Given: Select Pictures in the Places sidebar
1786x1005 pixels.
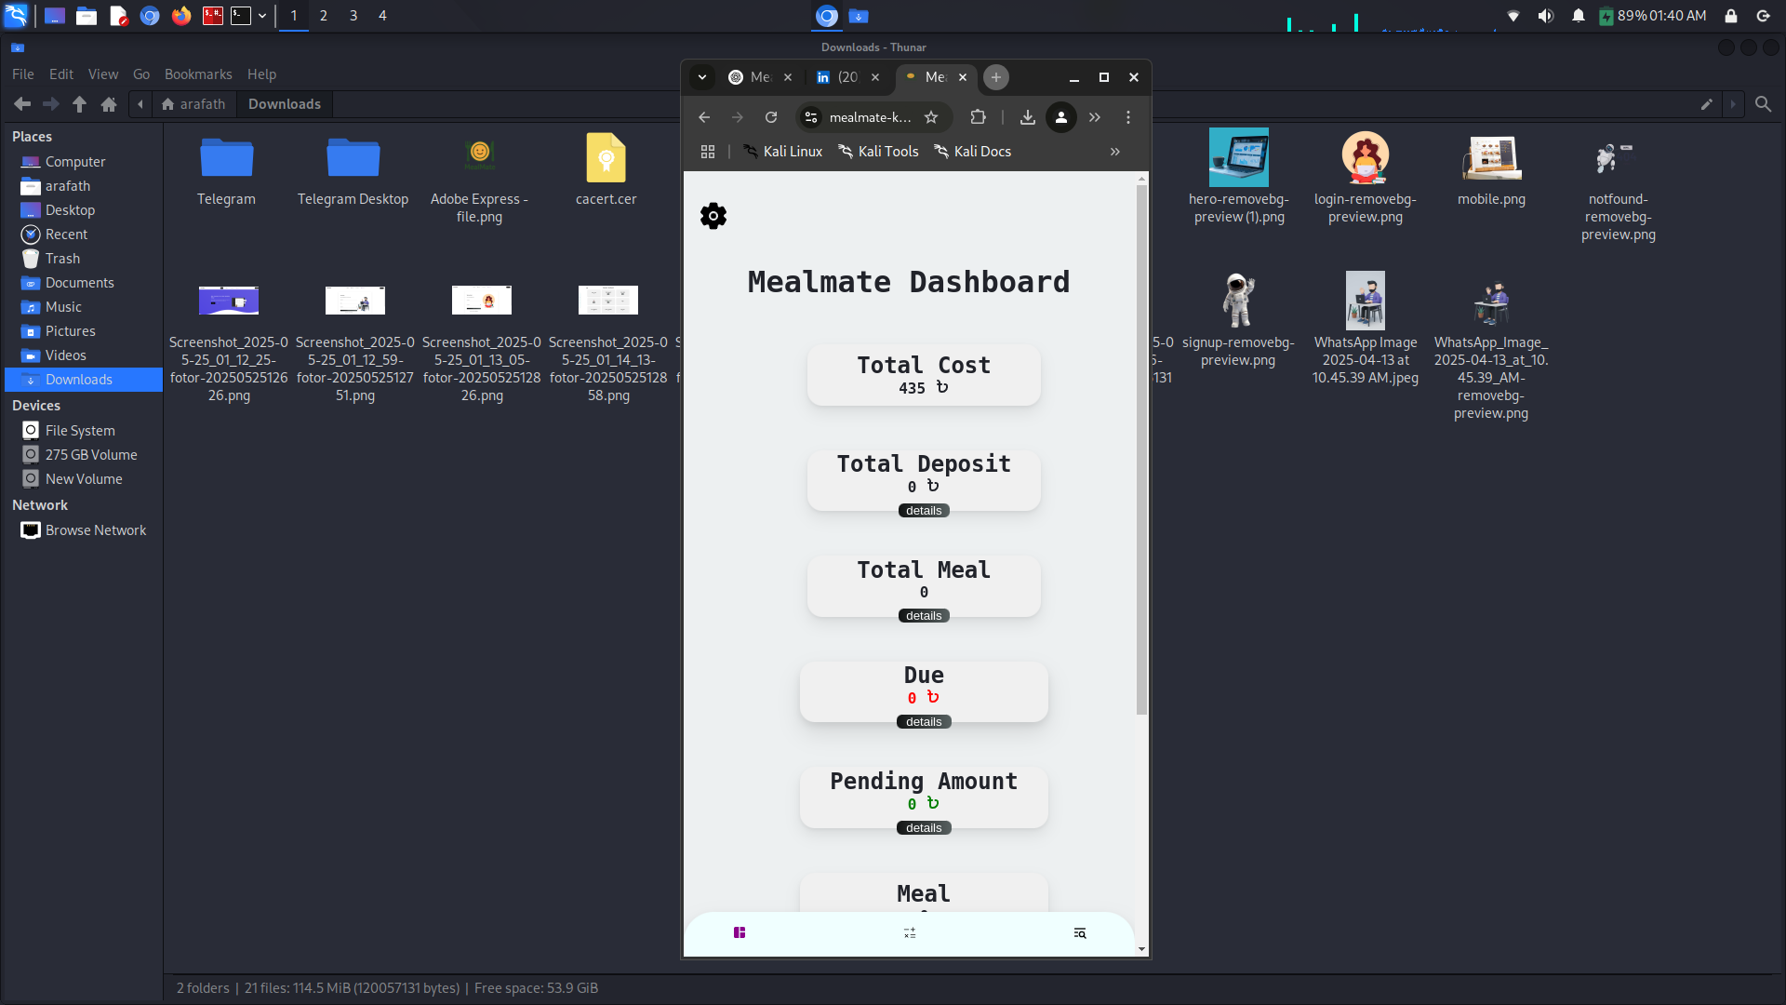Looking at the screenshot, I should click(x=70, y=331).
